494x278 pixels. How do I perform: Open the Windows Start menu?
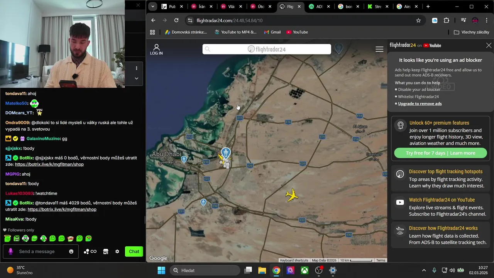coord(161,270)
